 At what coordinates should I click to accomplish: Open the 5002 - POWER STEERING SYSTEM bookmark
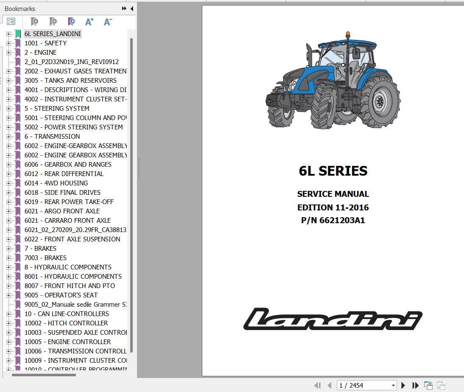point(74,127)
